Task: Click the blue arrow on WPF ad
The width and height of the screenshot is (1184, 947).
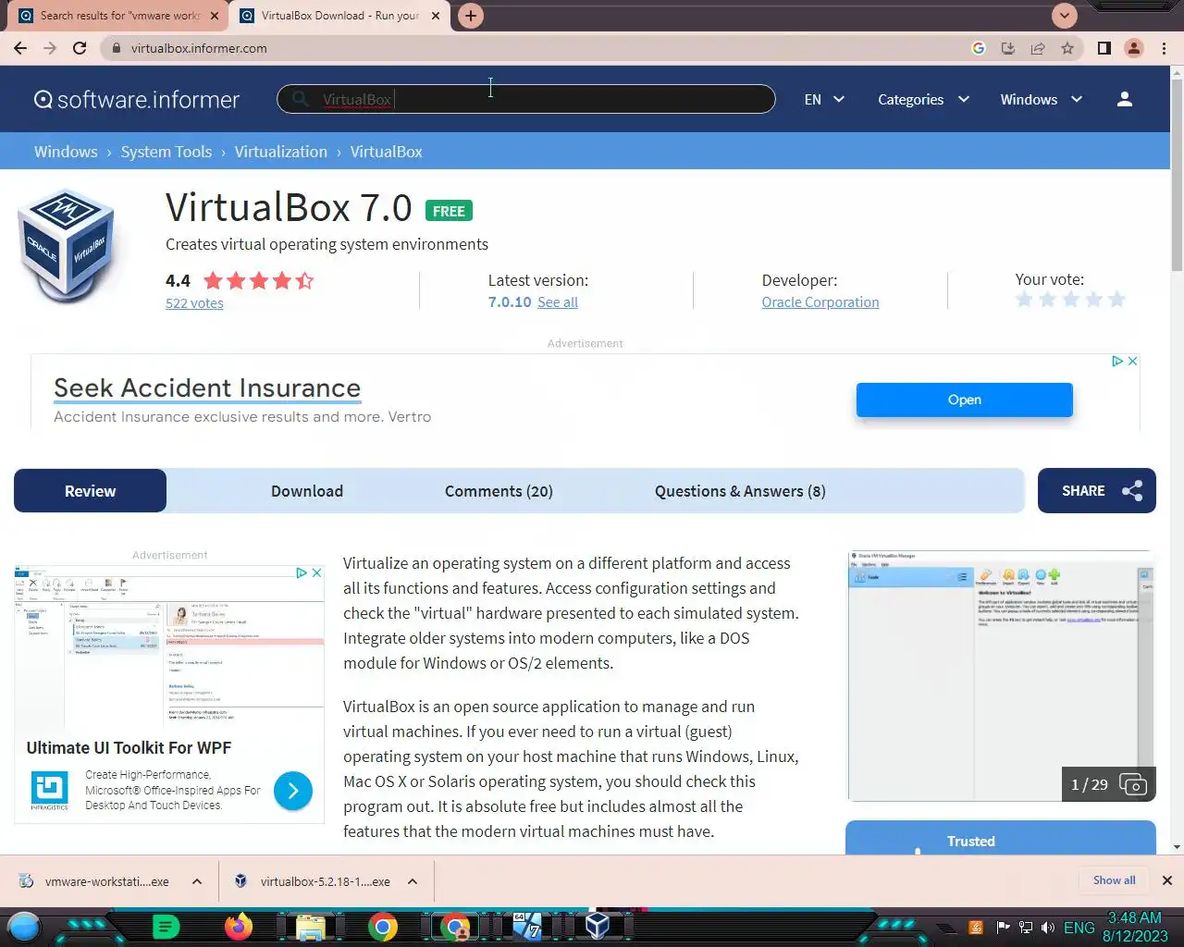Action: [x=293, y=791]
